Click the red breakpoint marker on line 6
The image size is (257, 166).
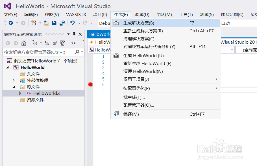click(x=90, y=85)
